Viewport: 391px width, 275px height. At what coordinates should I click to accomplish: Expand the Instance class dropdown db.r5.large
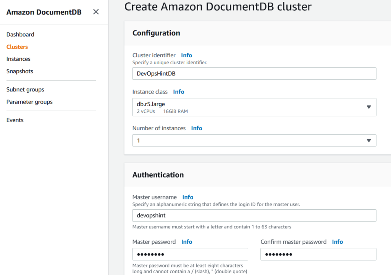(x=254, y=107)
